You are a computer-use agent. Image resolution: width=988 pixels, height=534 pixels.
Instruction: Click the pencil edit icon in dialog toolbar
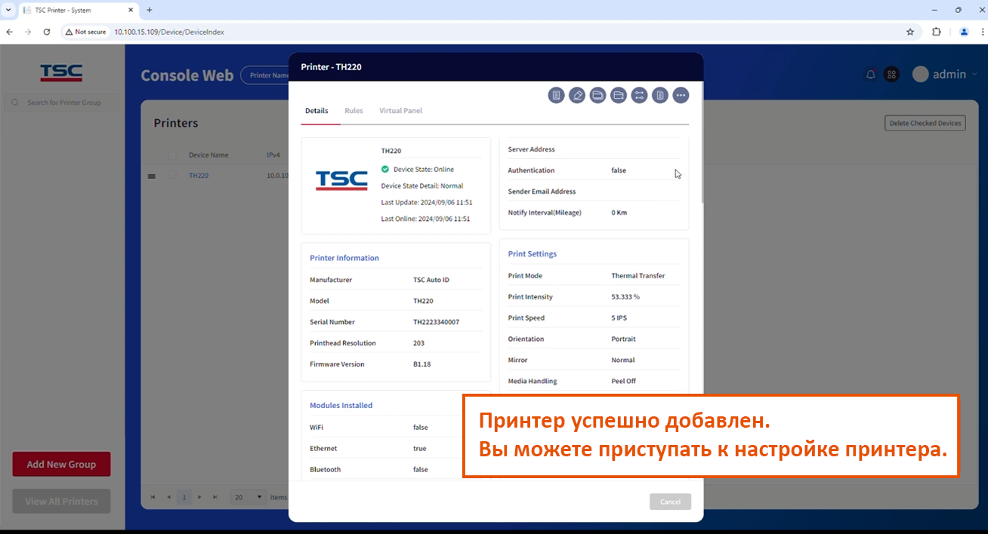coord(577,96)
